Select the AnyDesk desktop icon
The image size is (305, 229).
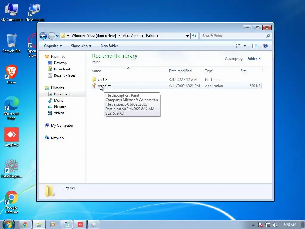click(x=12, y=137)
